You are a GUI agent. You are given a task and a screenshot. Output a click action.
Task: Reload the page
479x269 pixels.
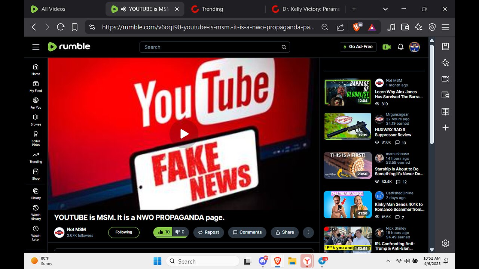point(61,27)
